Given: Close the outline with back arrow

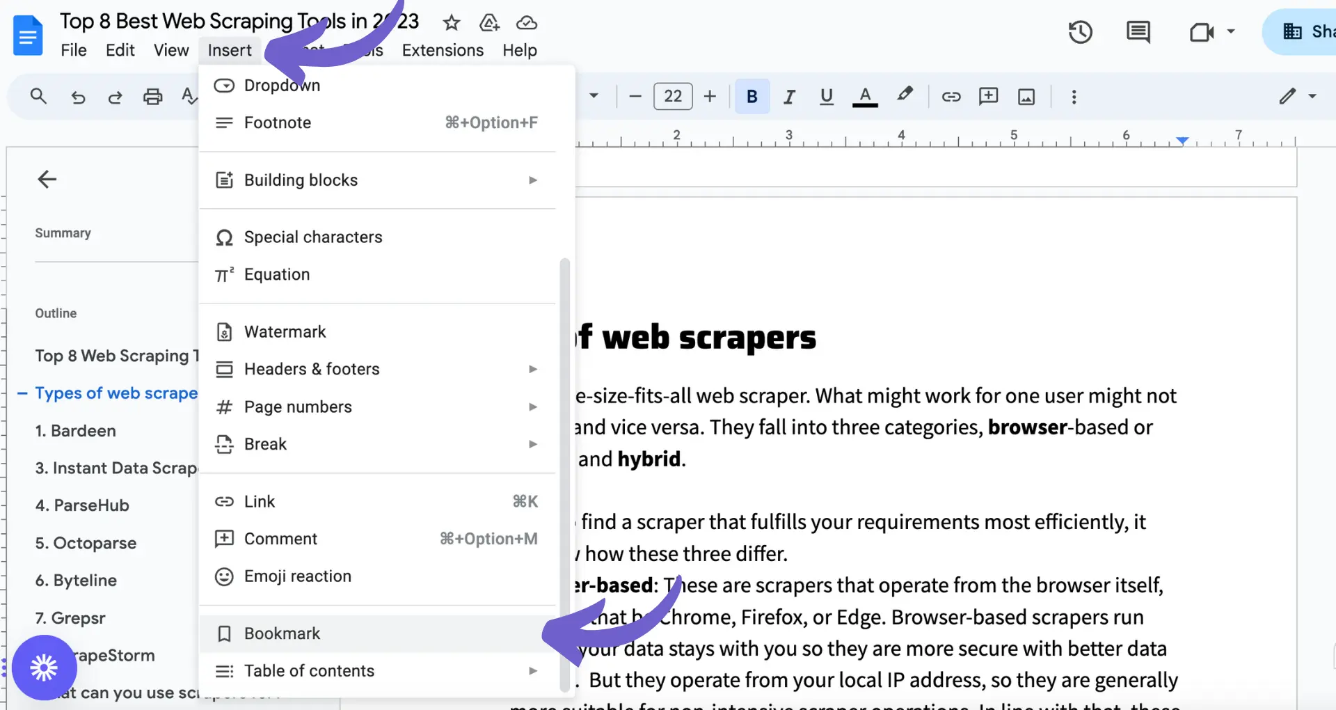Looking at the screenshot, I should pyautogui.click(x=47, y=180).
